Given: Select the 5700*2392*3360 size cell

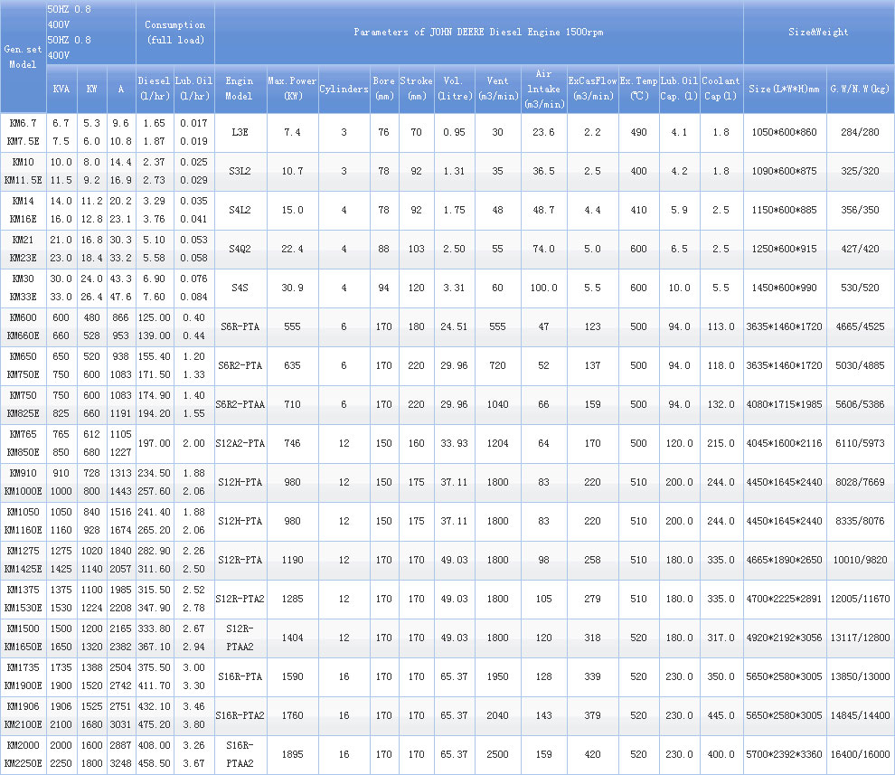Looking at the screenshot, I should 785,754.
